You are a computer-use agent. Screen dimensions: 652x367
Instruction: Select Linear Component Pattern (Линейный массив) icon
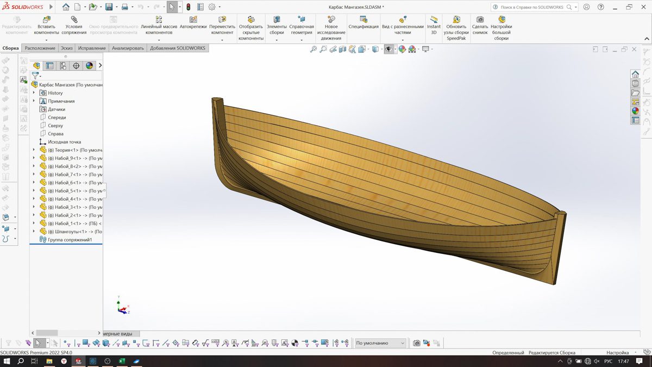click(159, 20)
